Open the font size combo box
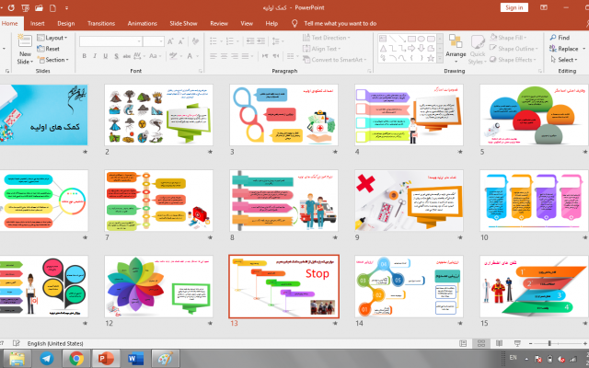 coord(154,40)
